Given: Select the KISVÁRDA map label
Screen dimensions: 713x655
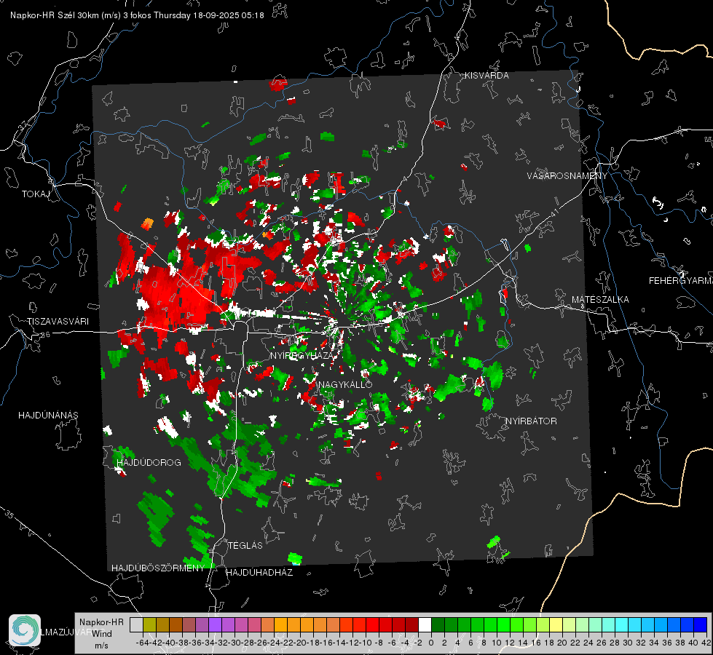Looking at the screenshot, I should [x=487, y=76].
